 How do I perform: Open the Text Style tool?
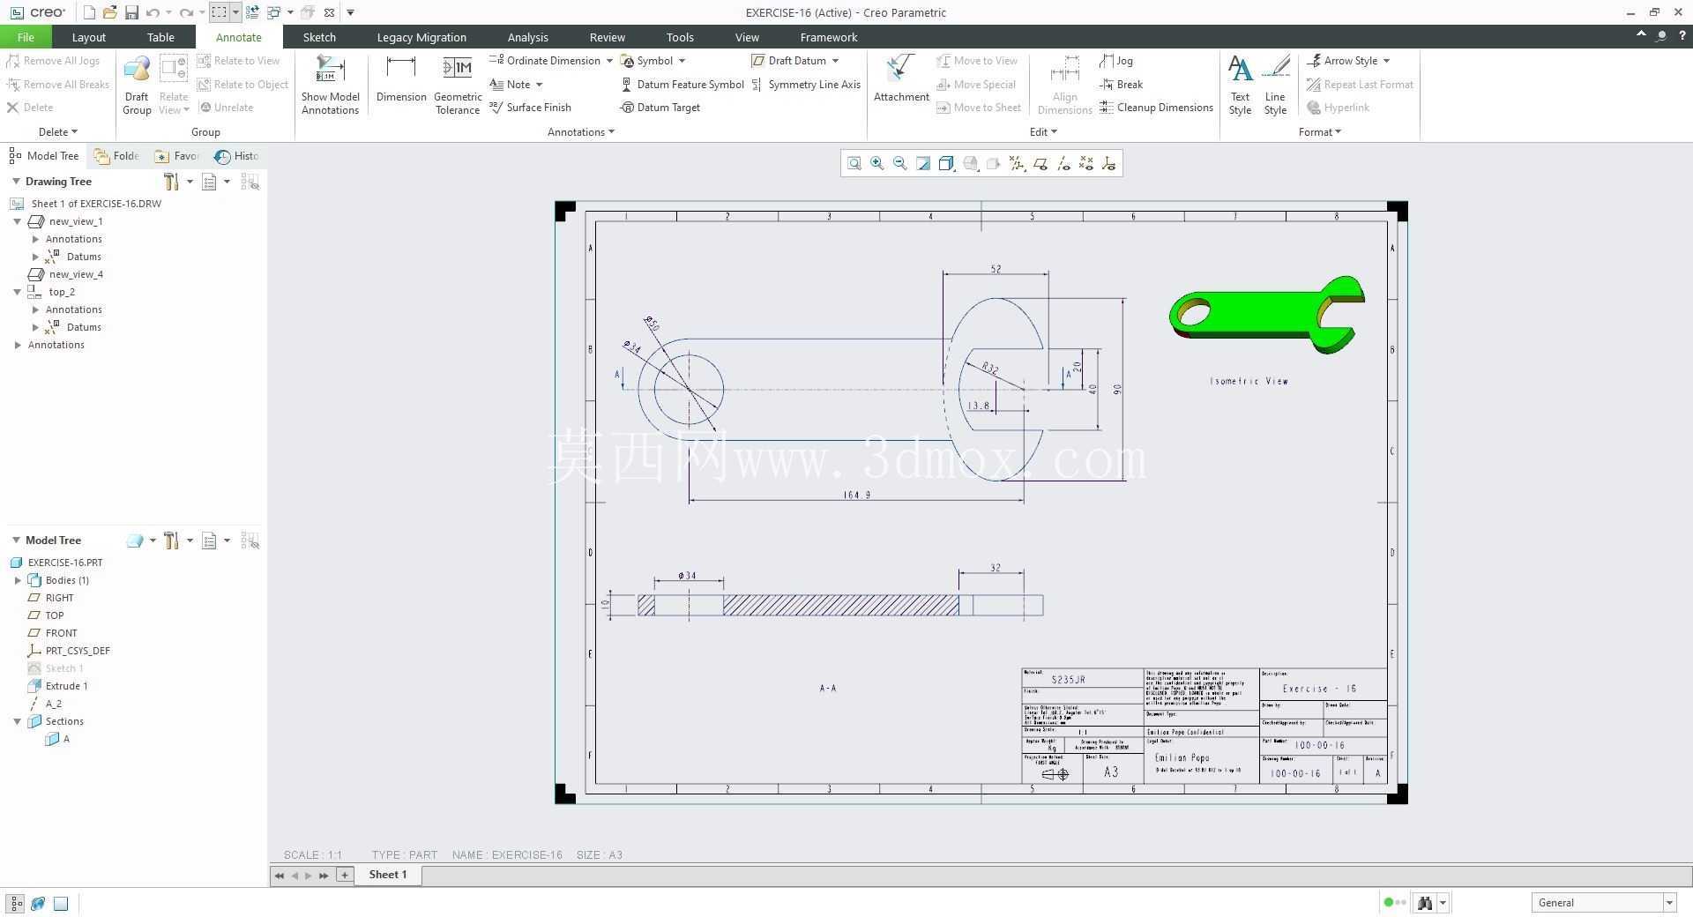point(1240,85)
